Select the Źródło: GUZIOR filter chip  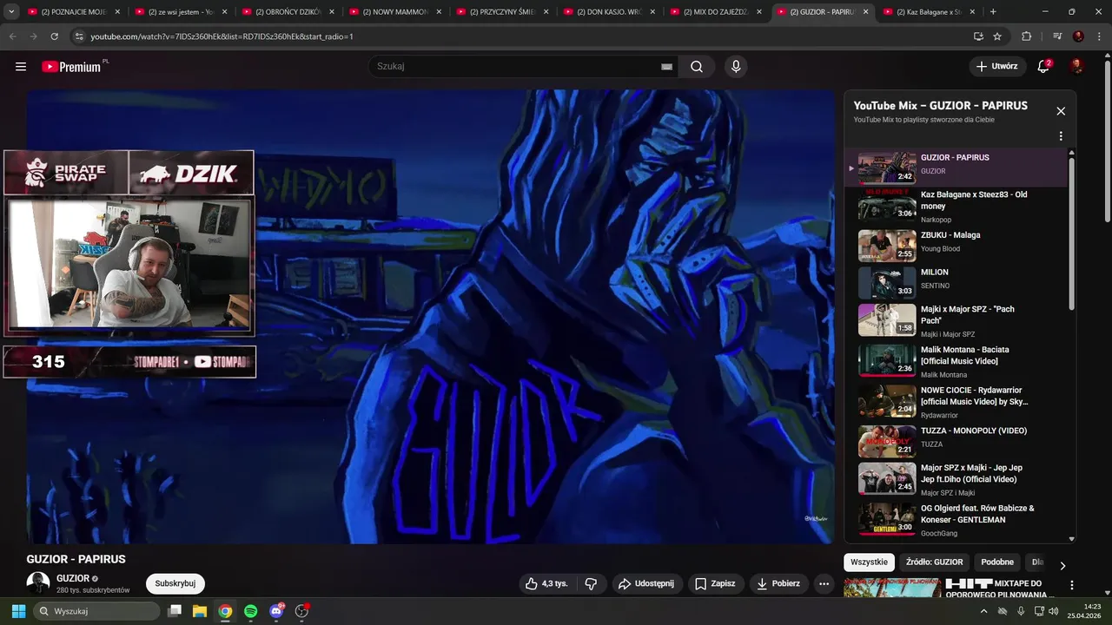[x=934, y=562]
